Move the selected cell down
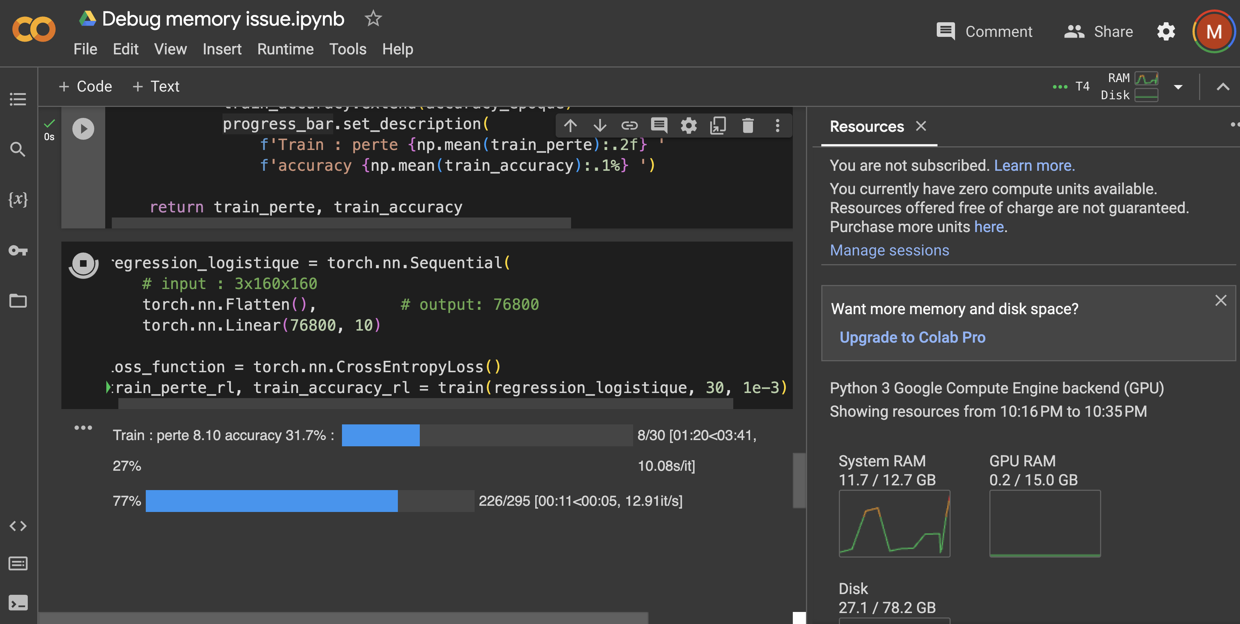This screenshot has height=624, width=1240. (x=600, y=126)
